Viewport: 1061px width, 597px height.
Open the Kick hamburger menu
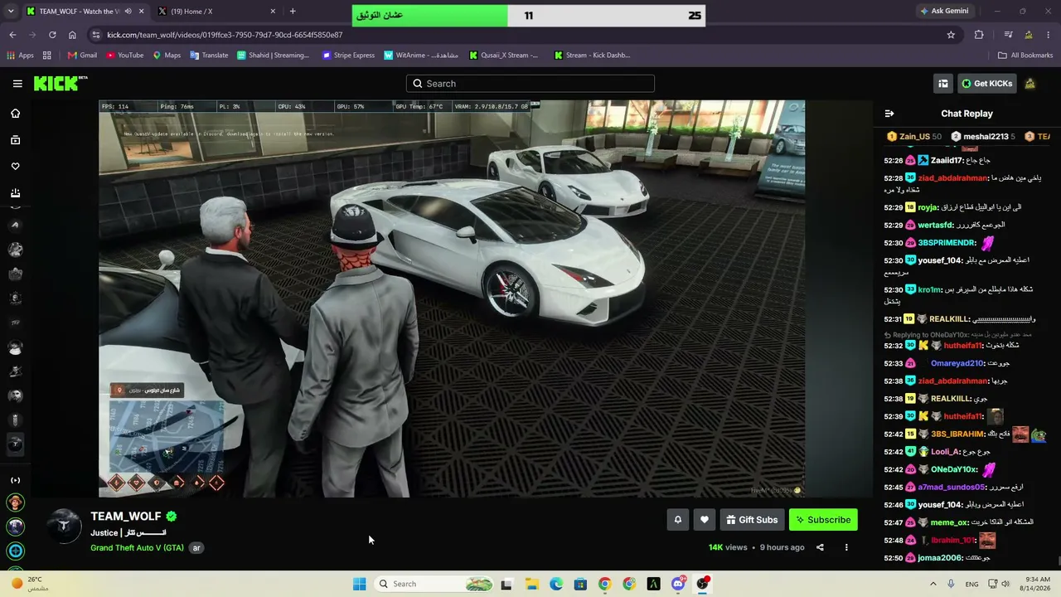(x=17, y=84)
